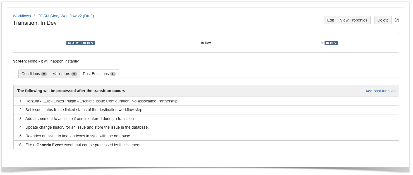Click the Add post function link
Image resolution: width=413 pixels, height=175 pixels.
pyautogui.click(x=380, y=91)
